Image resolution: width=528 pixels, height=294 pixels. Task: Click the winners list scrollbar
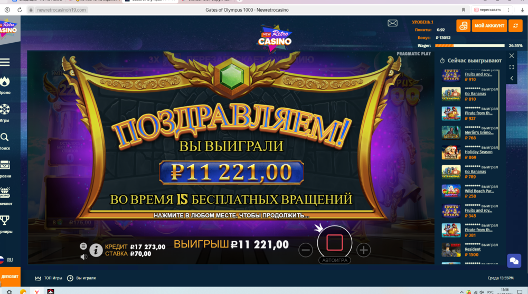pyautogui.click(x=499, y=109)
